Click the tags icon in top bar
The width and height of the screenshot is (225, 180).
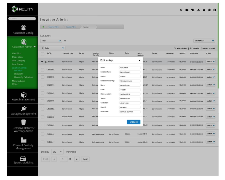click(193, 10)
